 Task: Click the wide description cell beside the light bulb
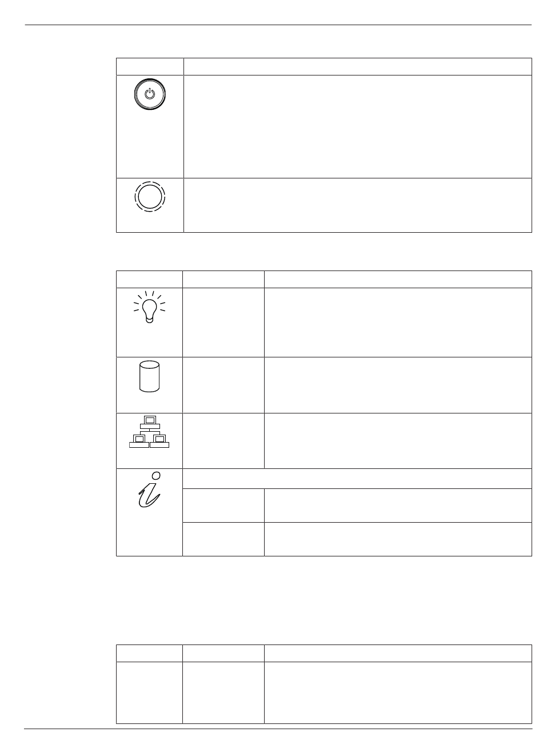398,323
